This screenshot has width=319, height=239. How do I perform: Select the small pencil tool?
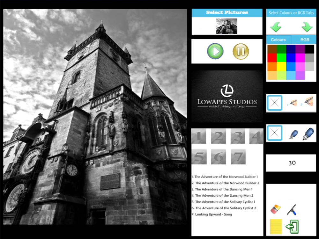(x=293, y=103)
